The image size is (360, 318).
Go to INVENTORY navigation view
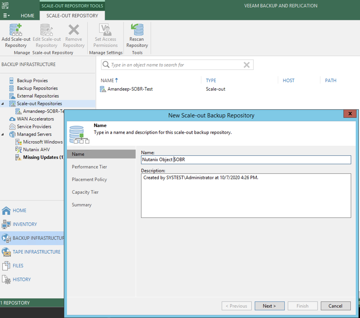(25, 224)
